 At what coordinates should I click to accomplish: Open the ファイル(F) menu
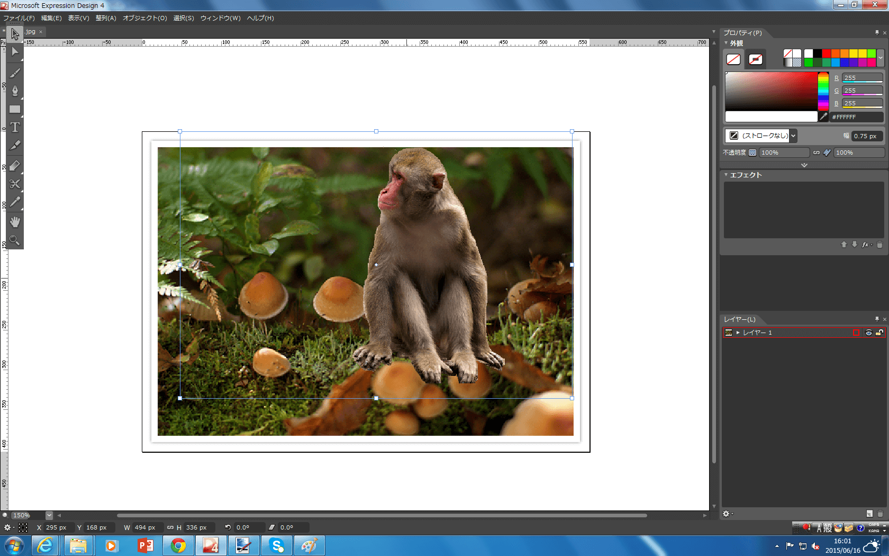(19, 18)
